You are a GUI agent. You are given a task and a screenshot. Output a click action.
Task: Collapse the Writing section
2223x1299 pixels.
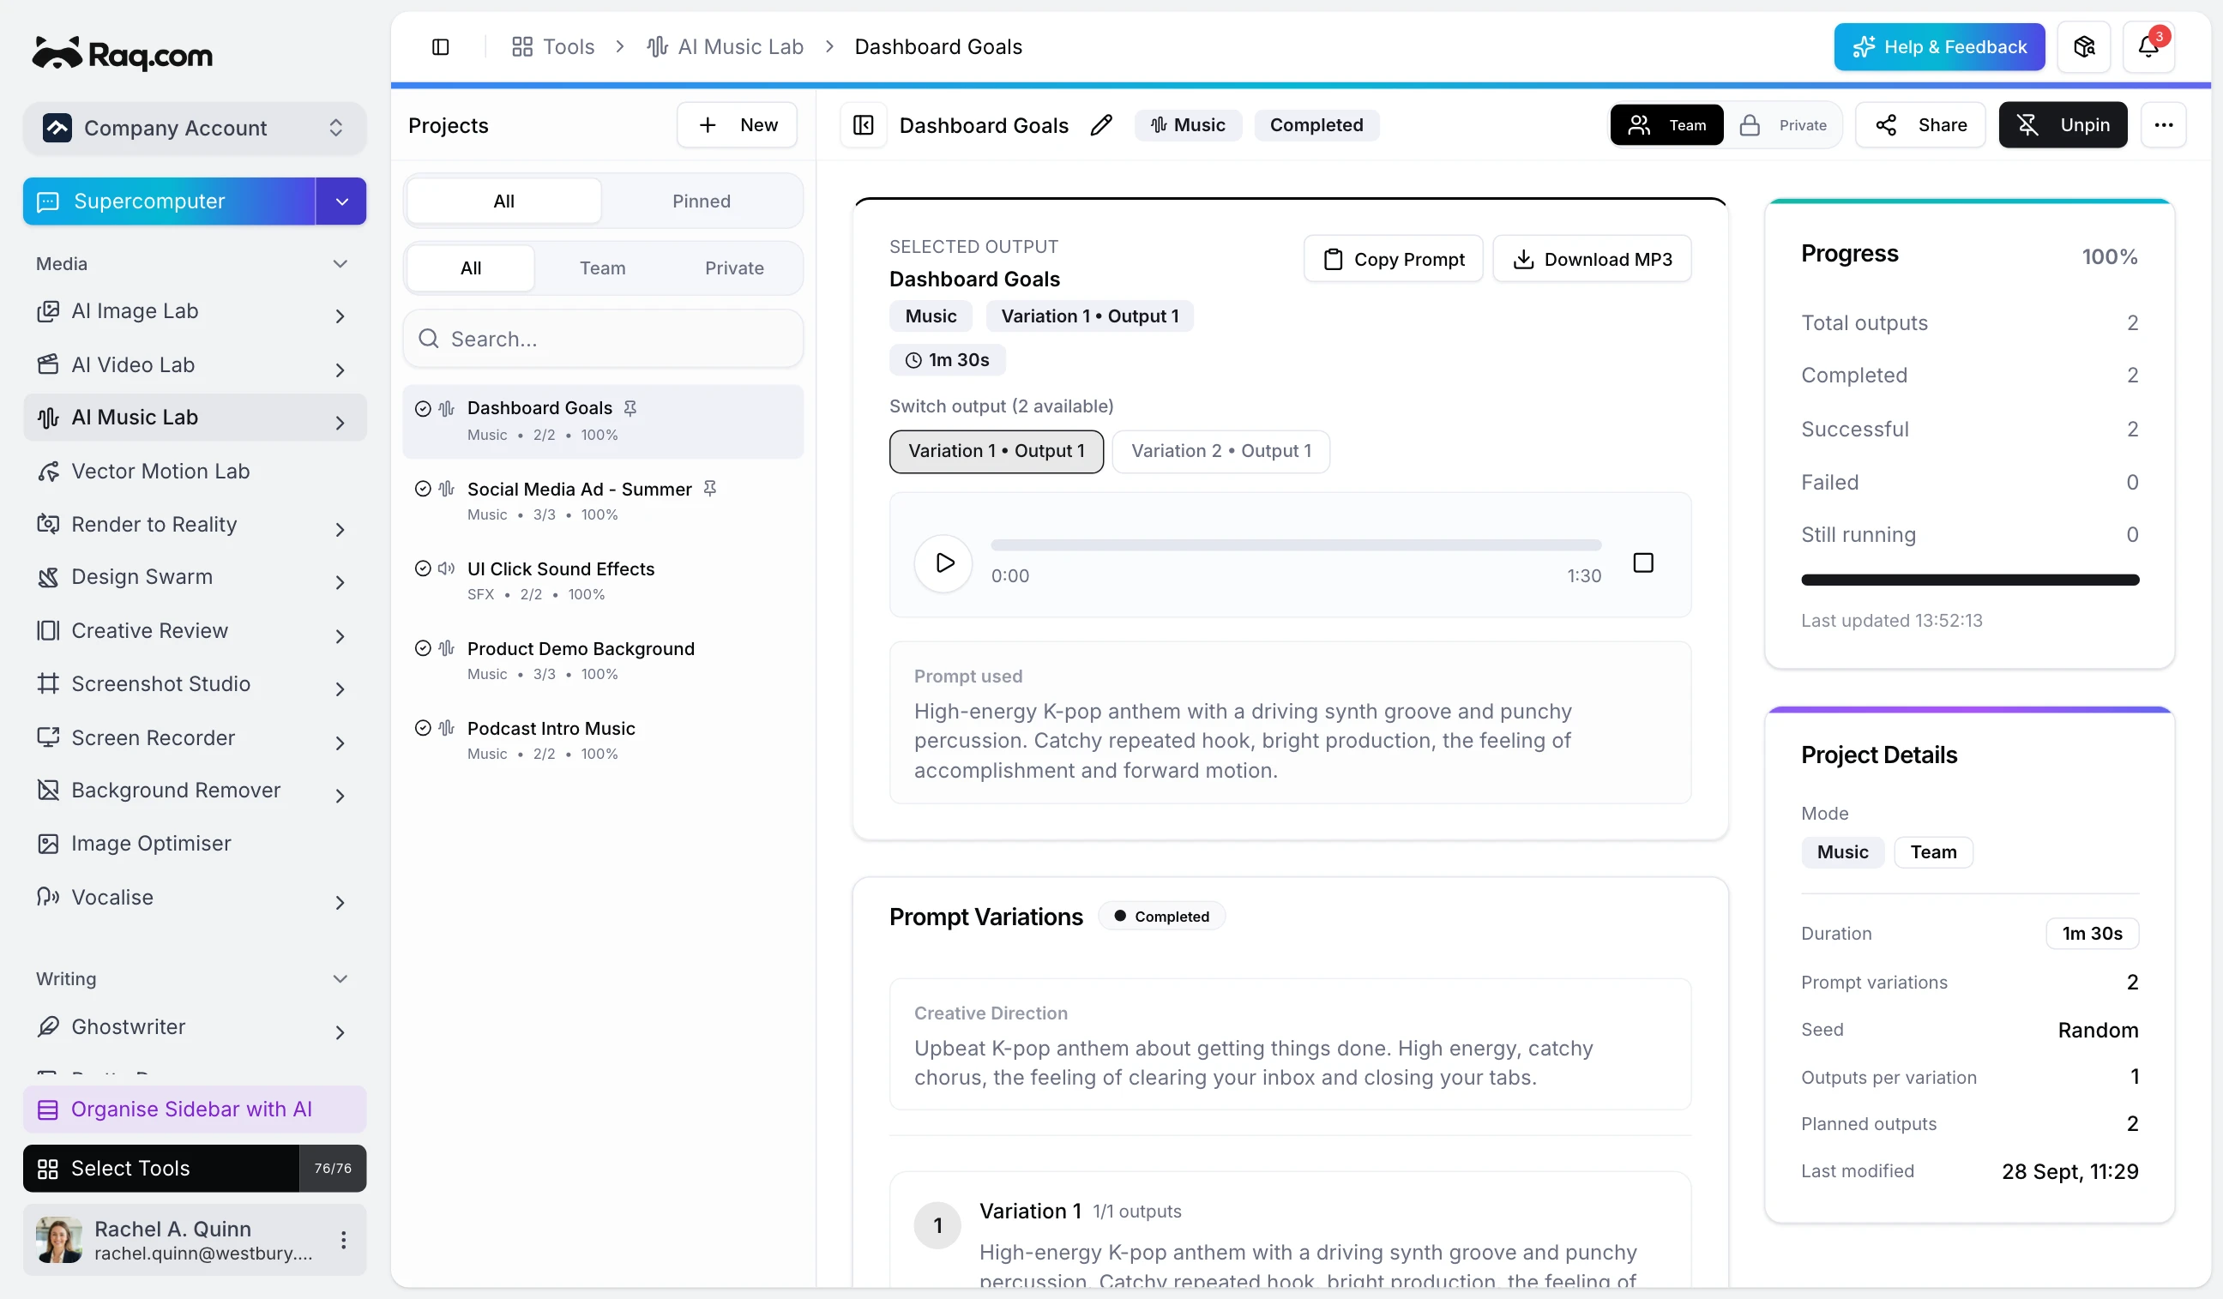tap(340, 979)
